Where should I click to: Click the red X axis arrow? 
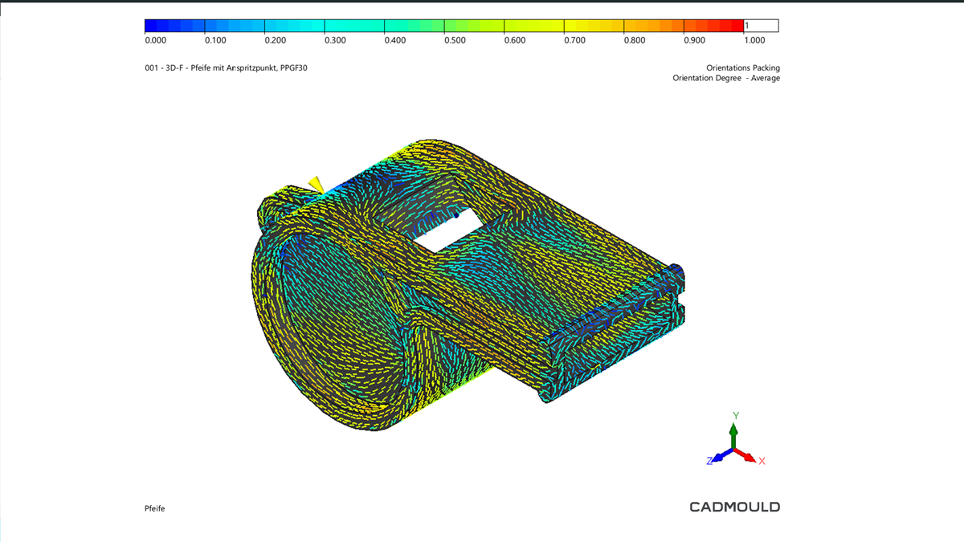tap(748, 456)
